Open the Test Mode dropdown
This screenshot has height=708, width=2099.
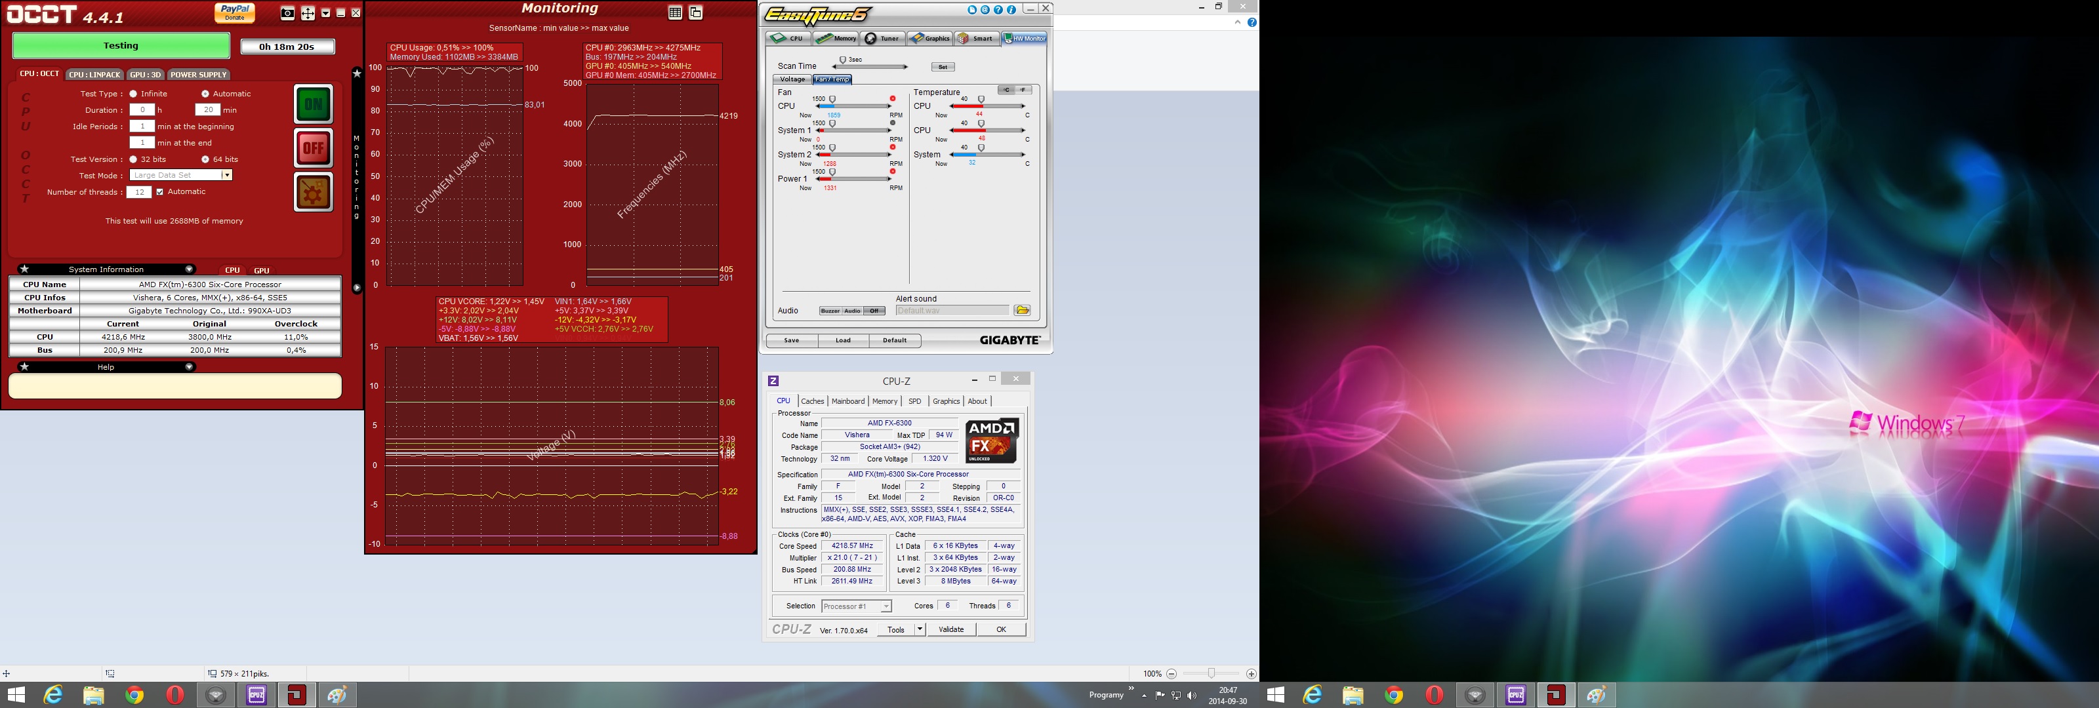[x=226, y=175]
